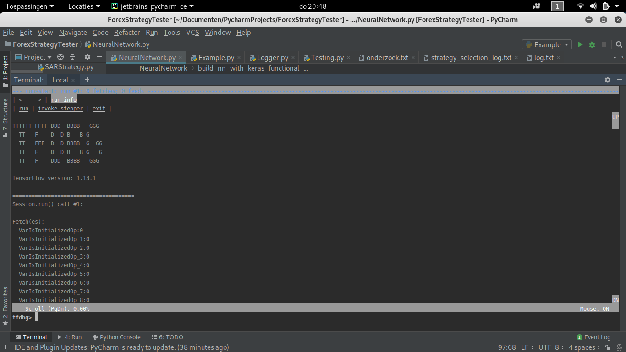Viewport: 626px width, 352px height.
Task: Close the Logger.py editor tab
Action: tap(293, 58)
